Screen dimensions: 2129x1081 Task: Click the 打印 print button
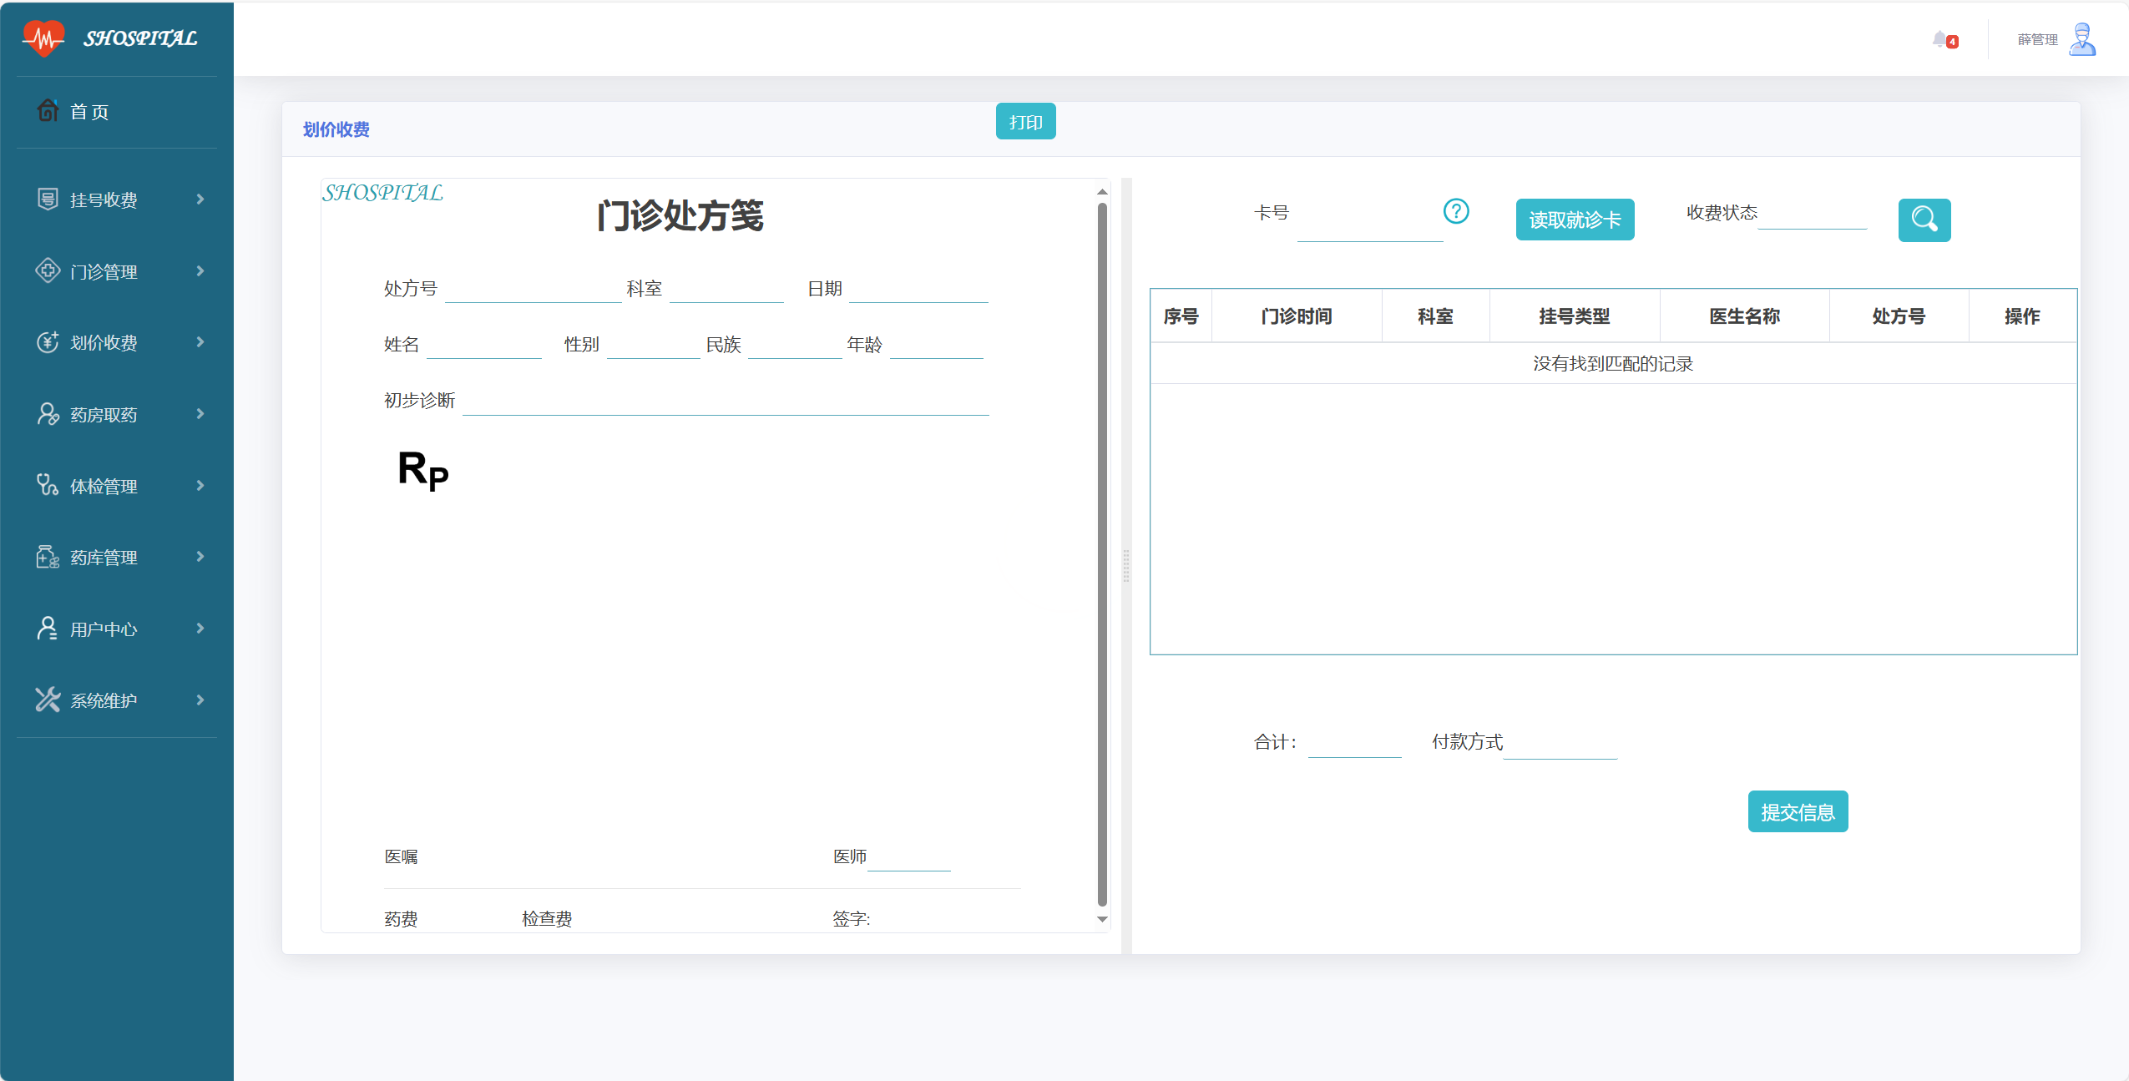[1025, 122]
